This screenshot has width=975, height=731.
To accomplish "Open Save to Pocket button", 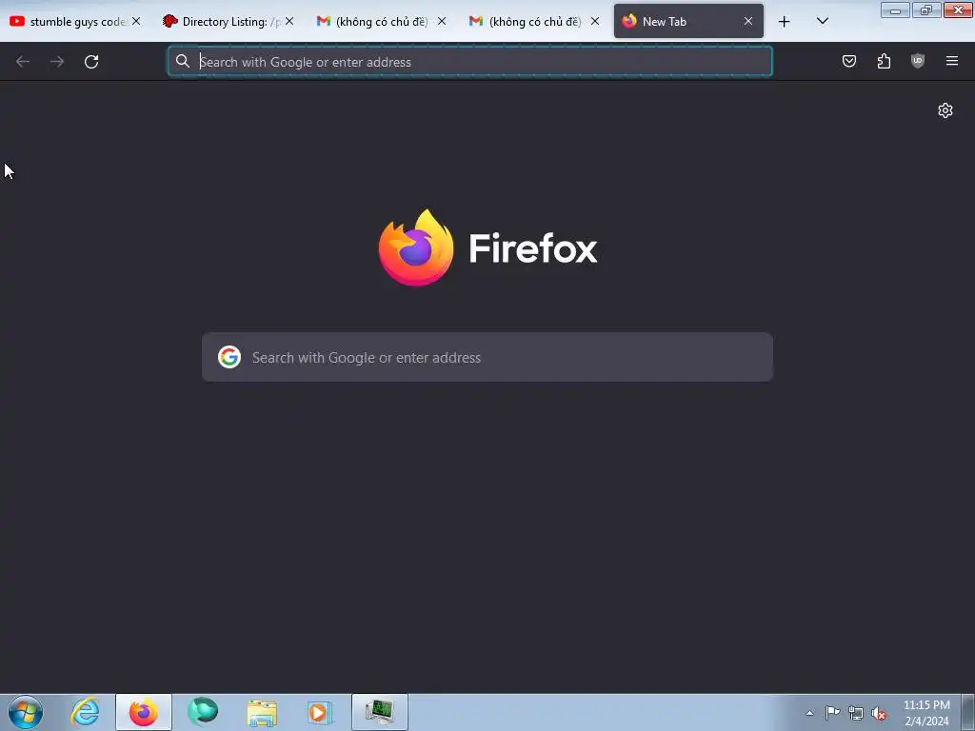I will coord(849,61).
